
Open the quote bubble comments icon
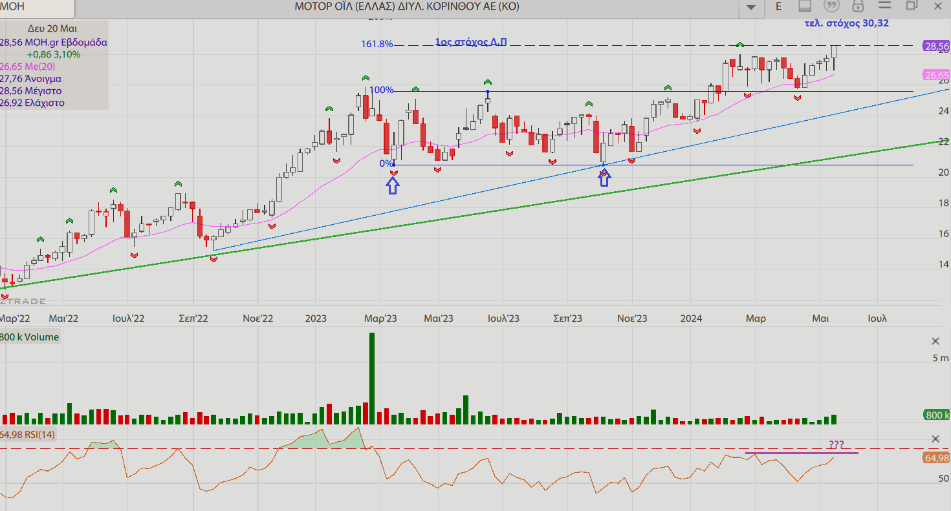tap(831, 6)
